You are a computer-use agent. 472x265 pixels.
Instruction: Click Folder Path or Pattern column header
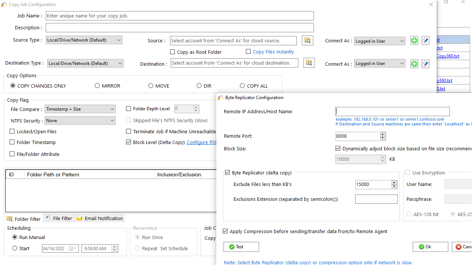89,174
